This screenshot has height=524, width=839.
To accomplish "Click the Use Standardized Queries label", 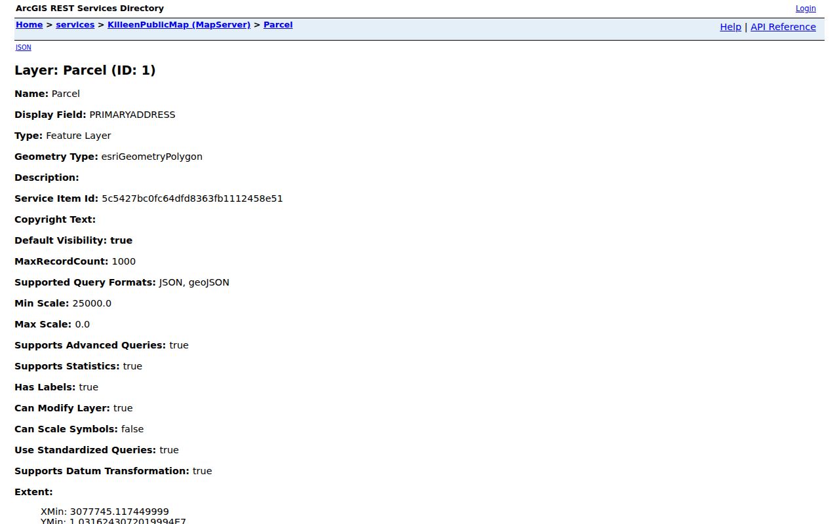I will tap(85, 450).
